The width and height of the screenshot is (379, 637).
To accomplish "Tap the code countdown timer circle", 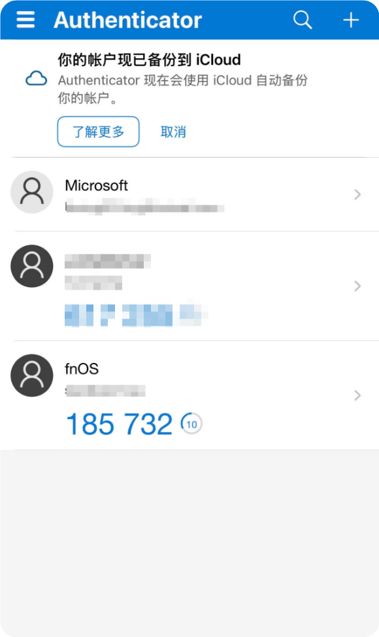I will pyautogui.click(x=191, y=424).
